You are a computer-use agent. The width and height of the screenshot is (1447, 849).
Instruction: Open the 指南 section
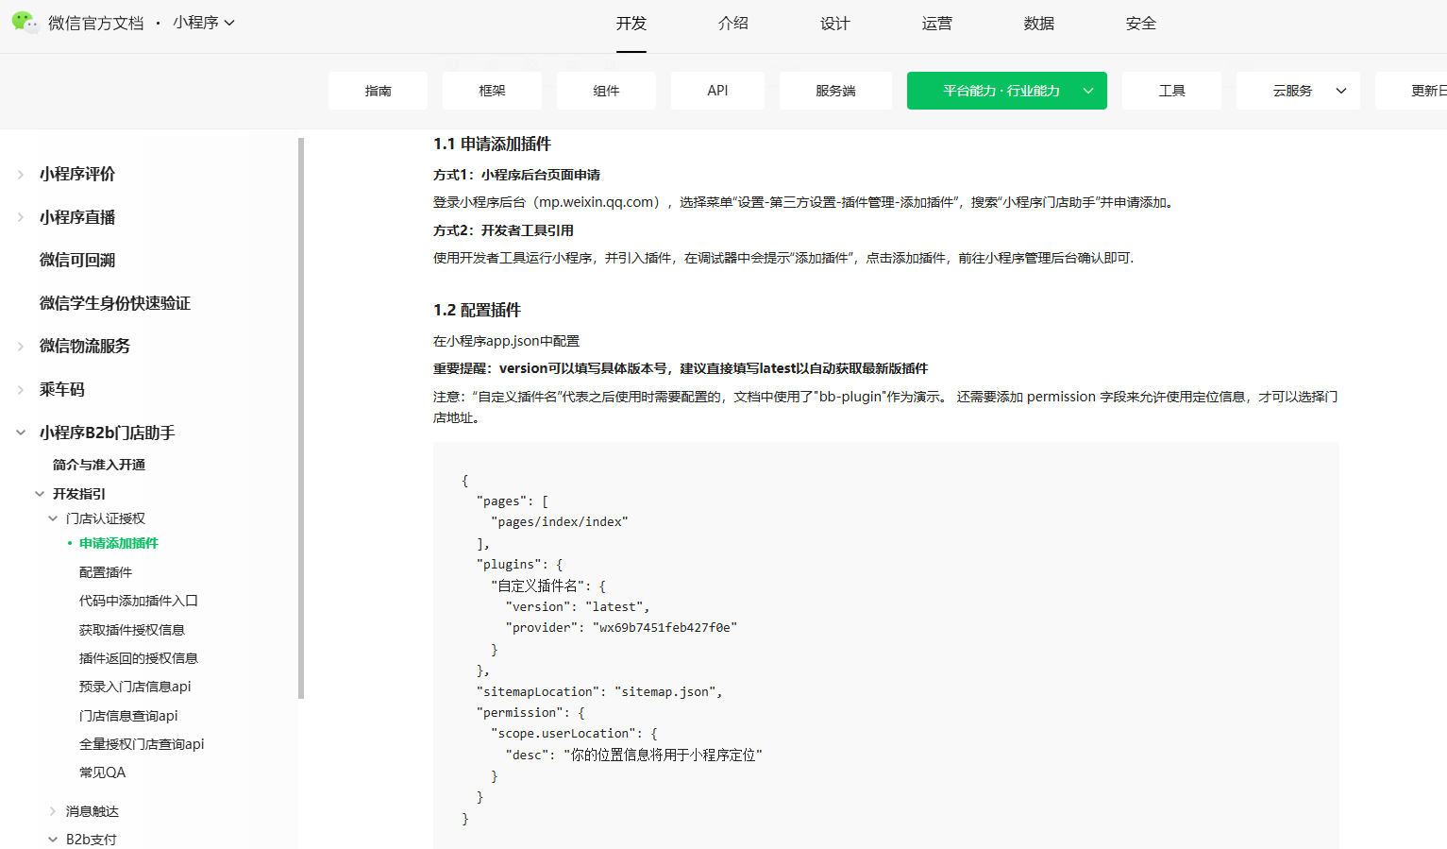click(x=378, y=91)
